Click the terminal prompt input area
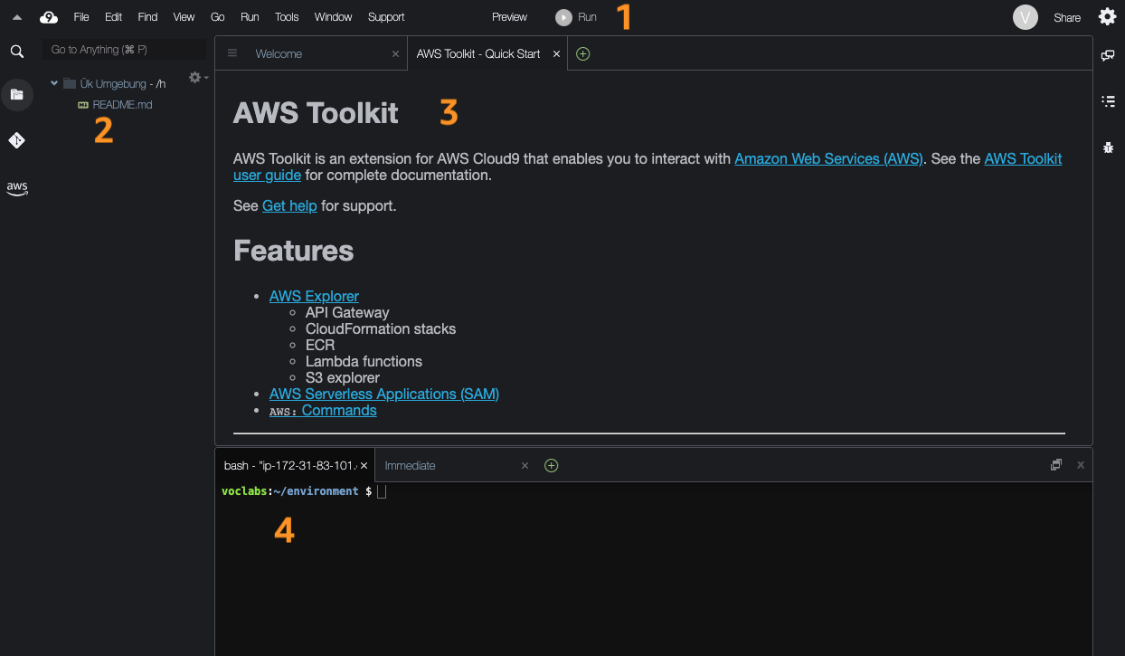1125x656 pixels. [x=382, y=491]
